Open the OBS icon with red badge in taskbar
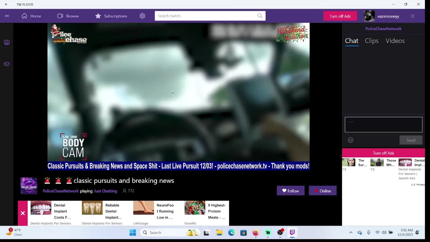430x242 pixels. point(280,232)
